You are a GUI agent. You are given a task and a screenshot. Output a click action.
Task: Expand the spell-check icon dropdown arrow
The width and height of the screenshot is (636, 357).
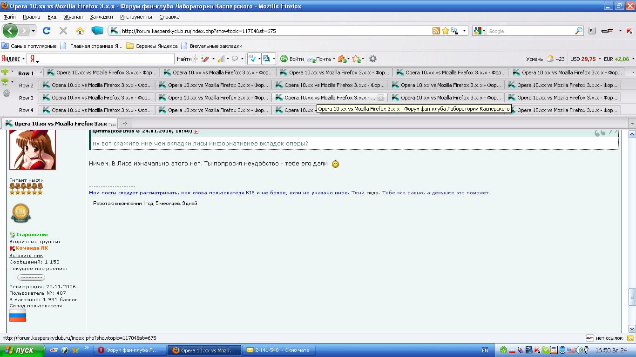[x=259, y=59]
